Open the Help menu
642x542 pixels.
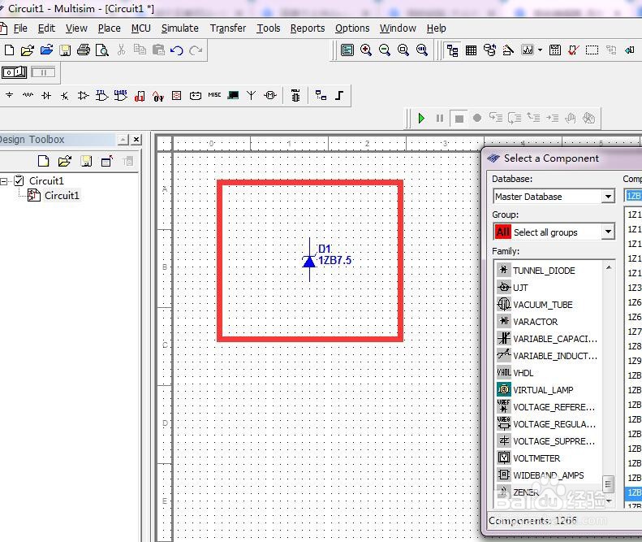point(436,28)
